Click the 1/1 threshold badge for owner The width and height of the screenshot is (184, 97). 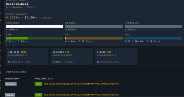(39, 95)
